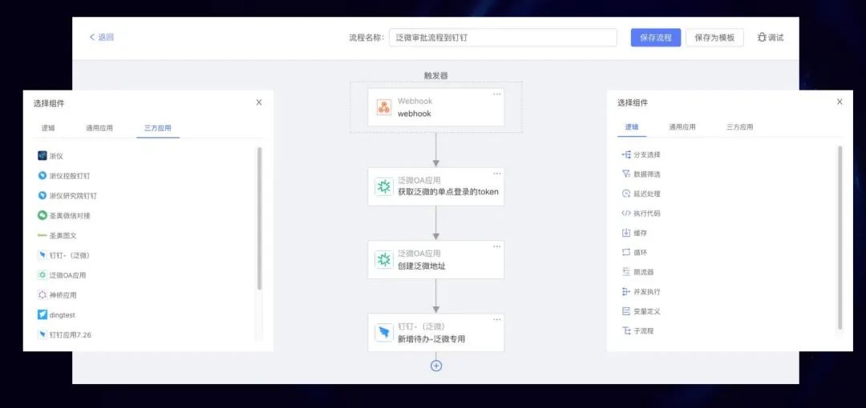Select the 神桥应用 app icon
866x408 pixels.
[x=42, y=295]
